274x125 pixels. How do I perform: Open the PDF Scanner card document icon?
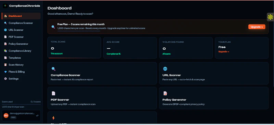(53, 93)
